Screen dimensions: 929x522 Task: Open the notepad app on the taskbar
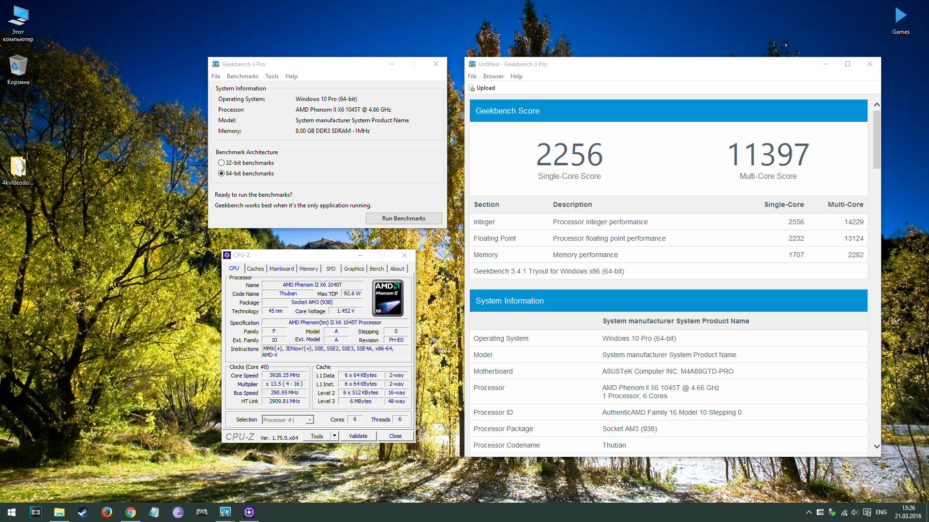[x=154, y=512]
